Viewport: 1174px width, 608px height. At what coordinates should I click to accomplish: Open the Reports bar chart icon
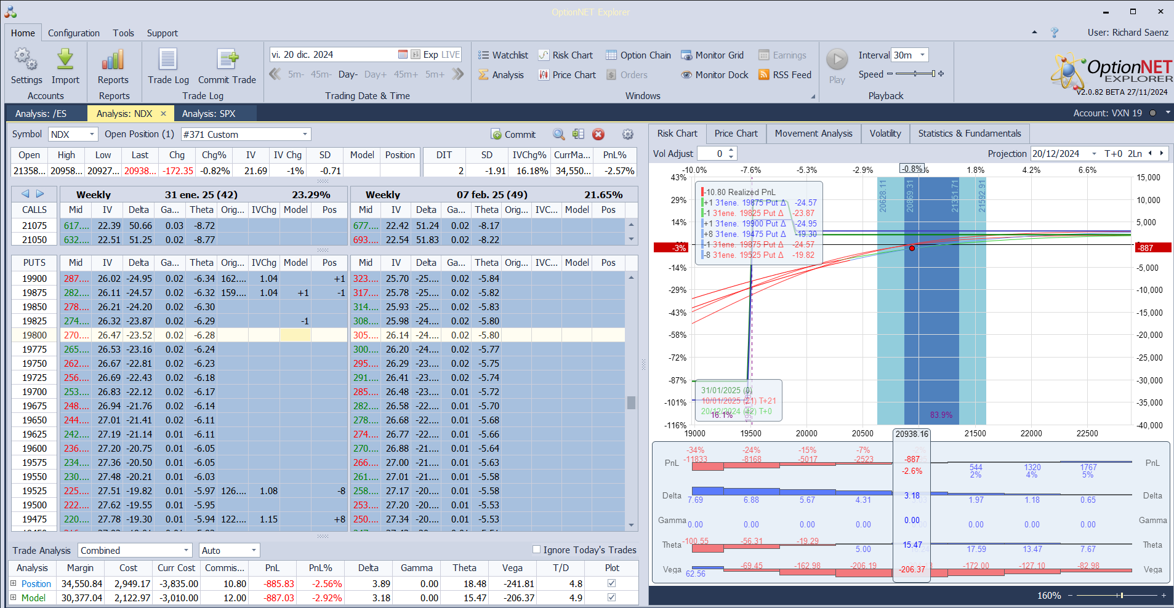pos(113,60)
